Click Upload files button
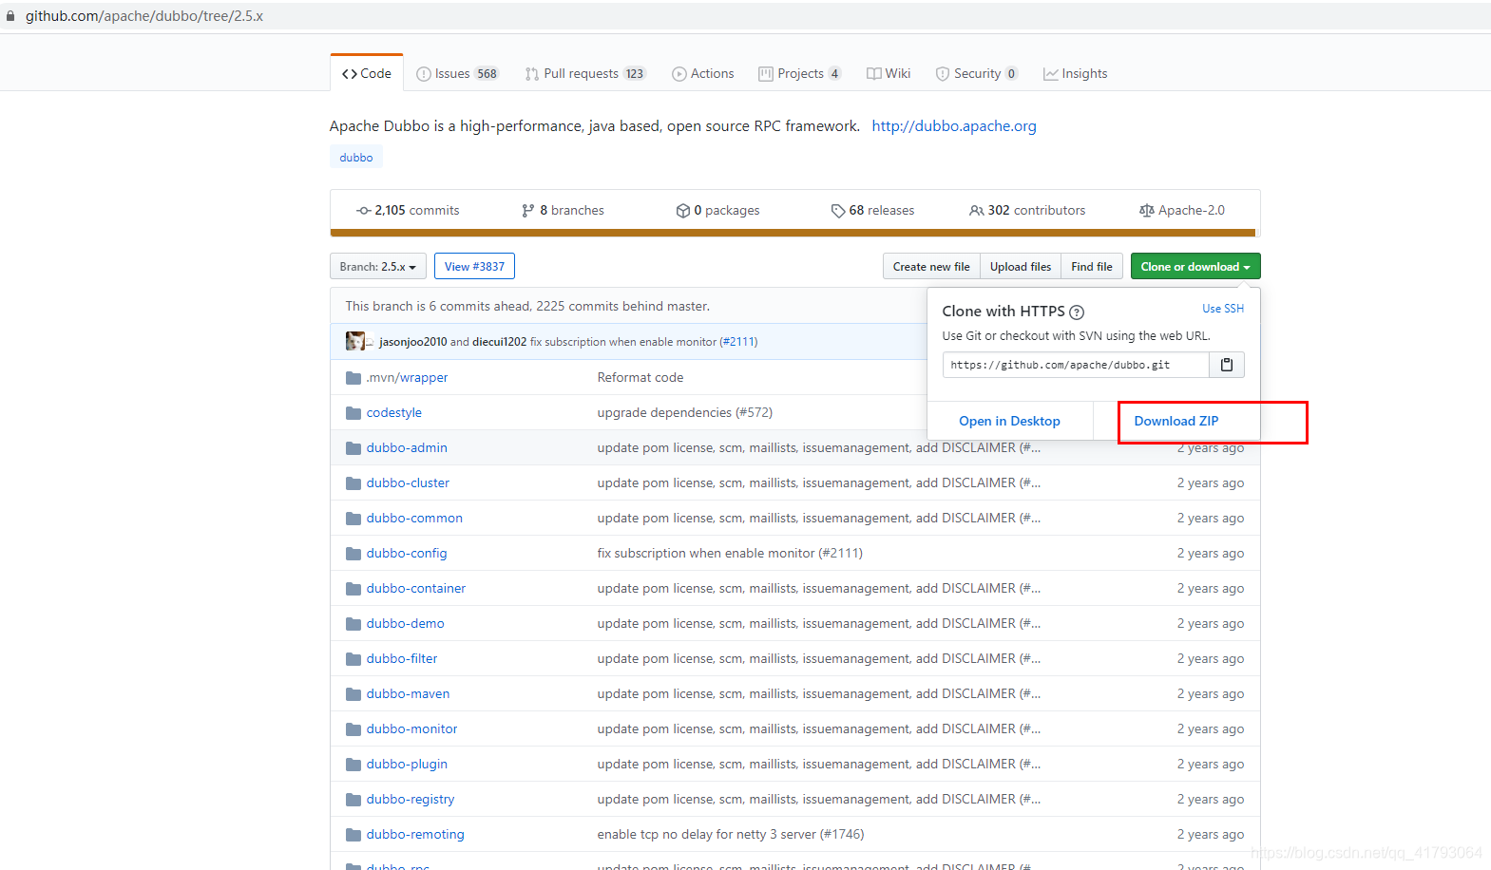 (1021, 266)
